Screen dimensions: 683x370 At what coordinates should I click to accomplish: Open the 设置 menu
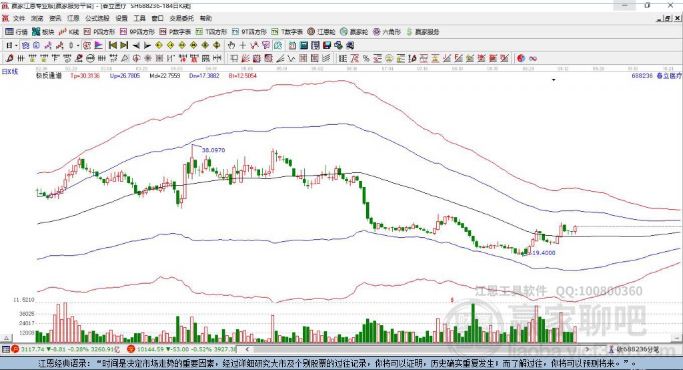(121, 18)
